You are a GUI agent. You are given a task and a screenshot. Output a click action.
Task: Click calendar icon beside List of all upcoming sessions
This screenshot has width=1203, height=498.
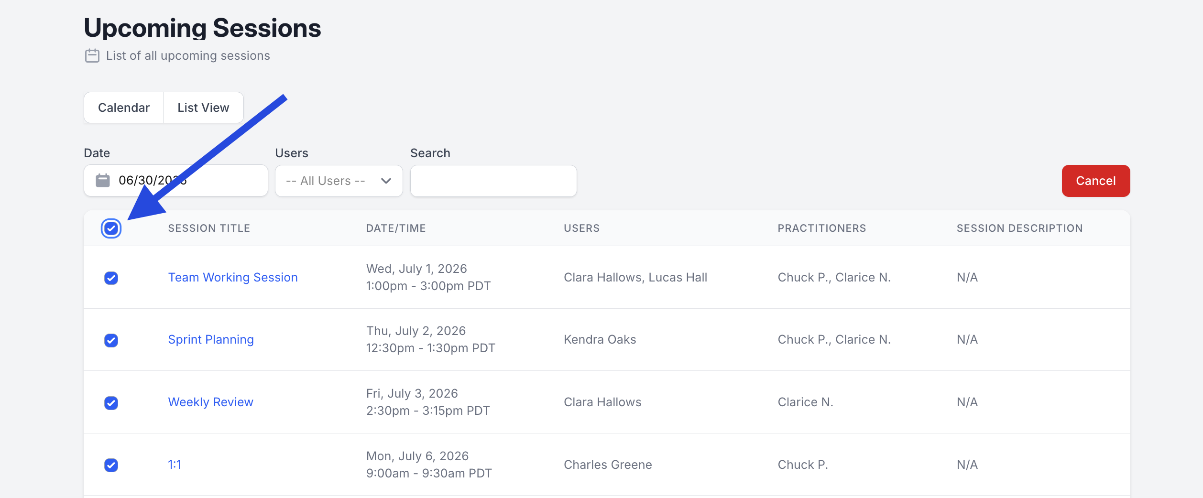pos(92,56)
